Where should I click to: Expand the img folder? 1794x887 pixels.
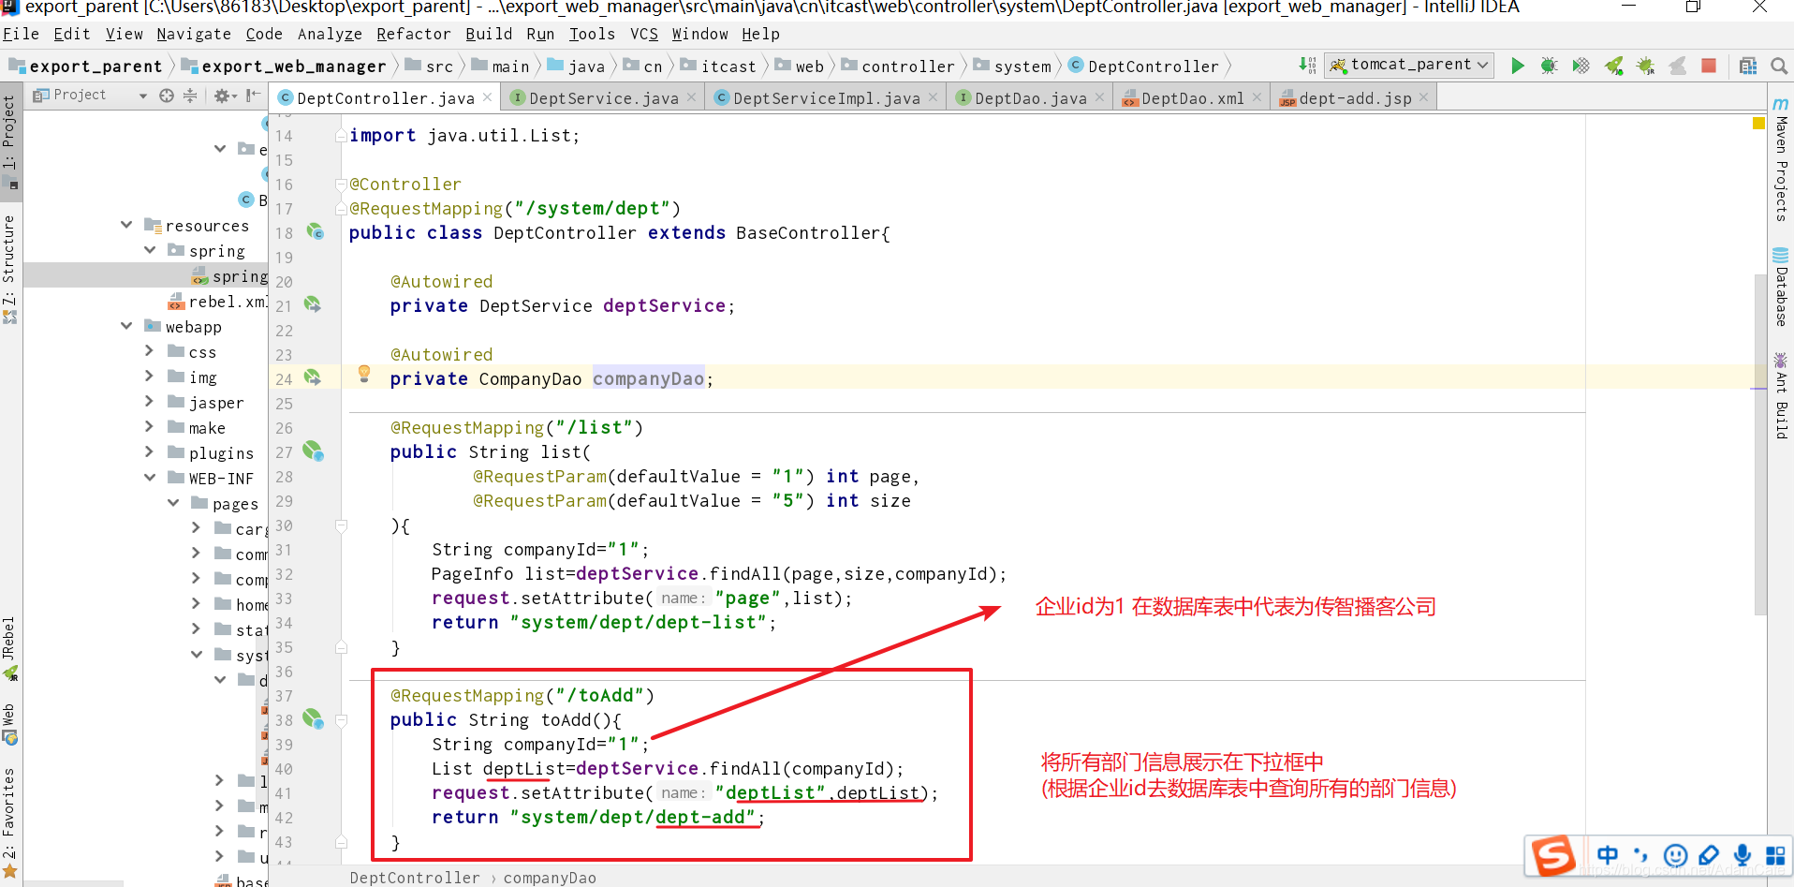pyautogui.click(x=150, y=377)
